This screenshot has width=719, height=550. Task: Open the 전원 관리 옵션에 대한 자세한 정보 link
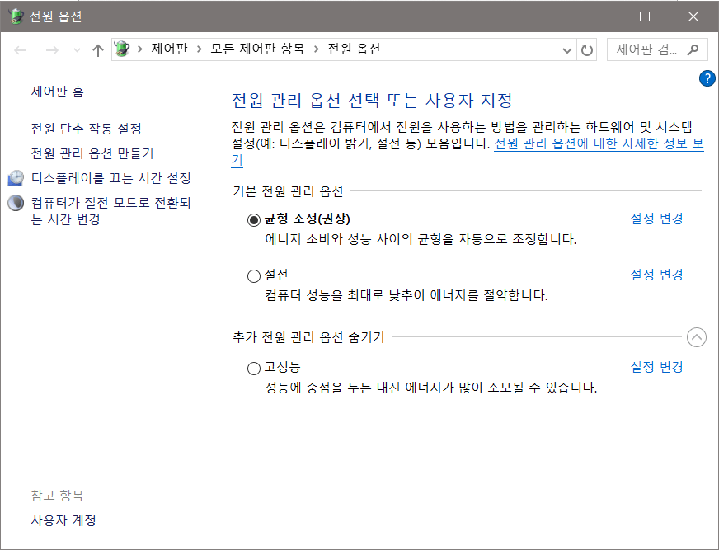(599, 144)
